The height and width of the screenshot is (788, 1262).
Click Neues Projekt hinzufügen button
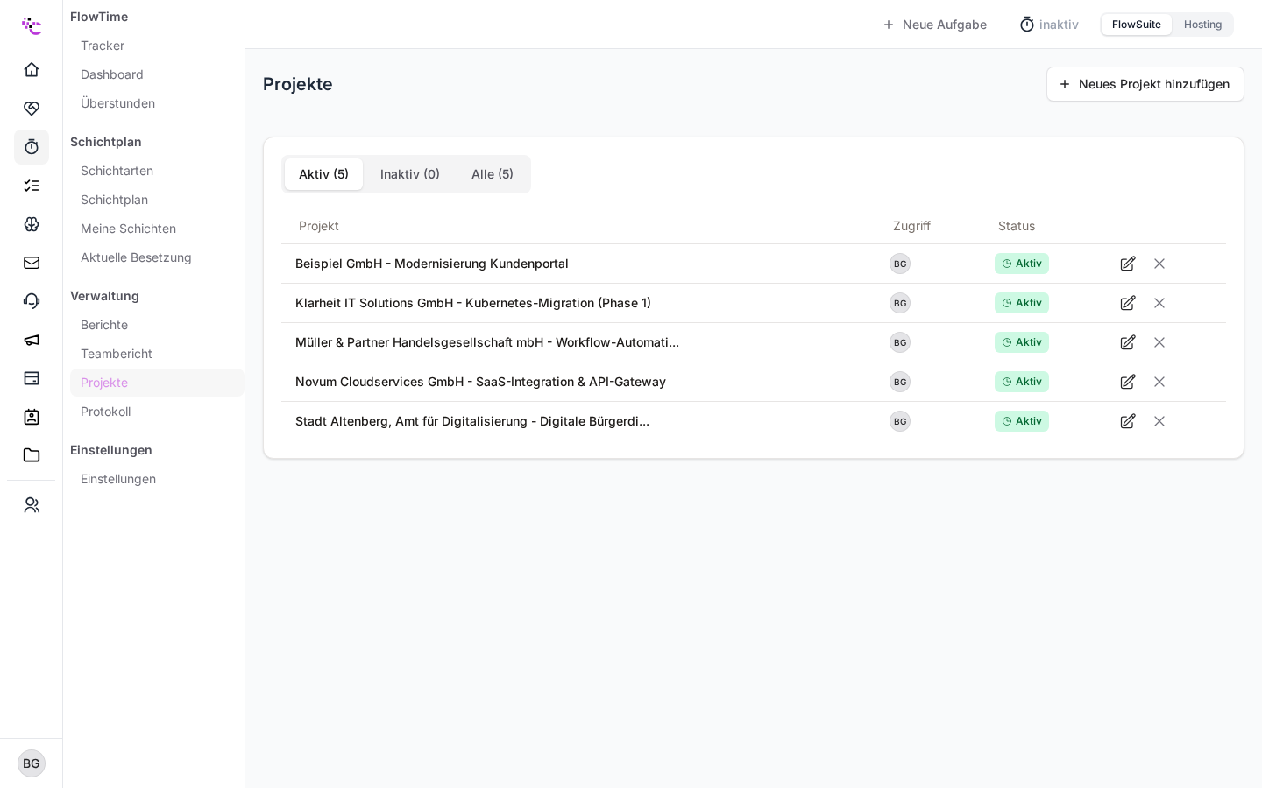point(1145,84)
